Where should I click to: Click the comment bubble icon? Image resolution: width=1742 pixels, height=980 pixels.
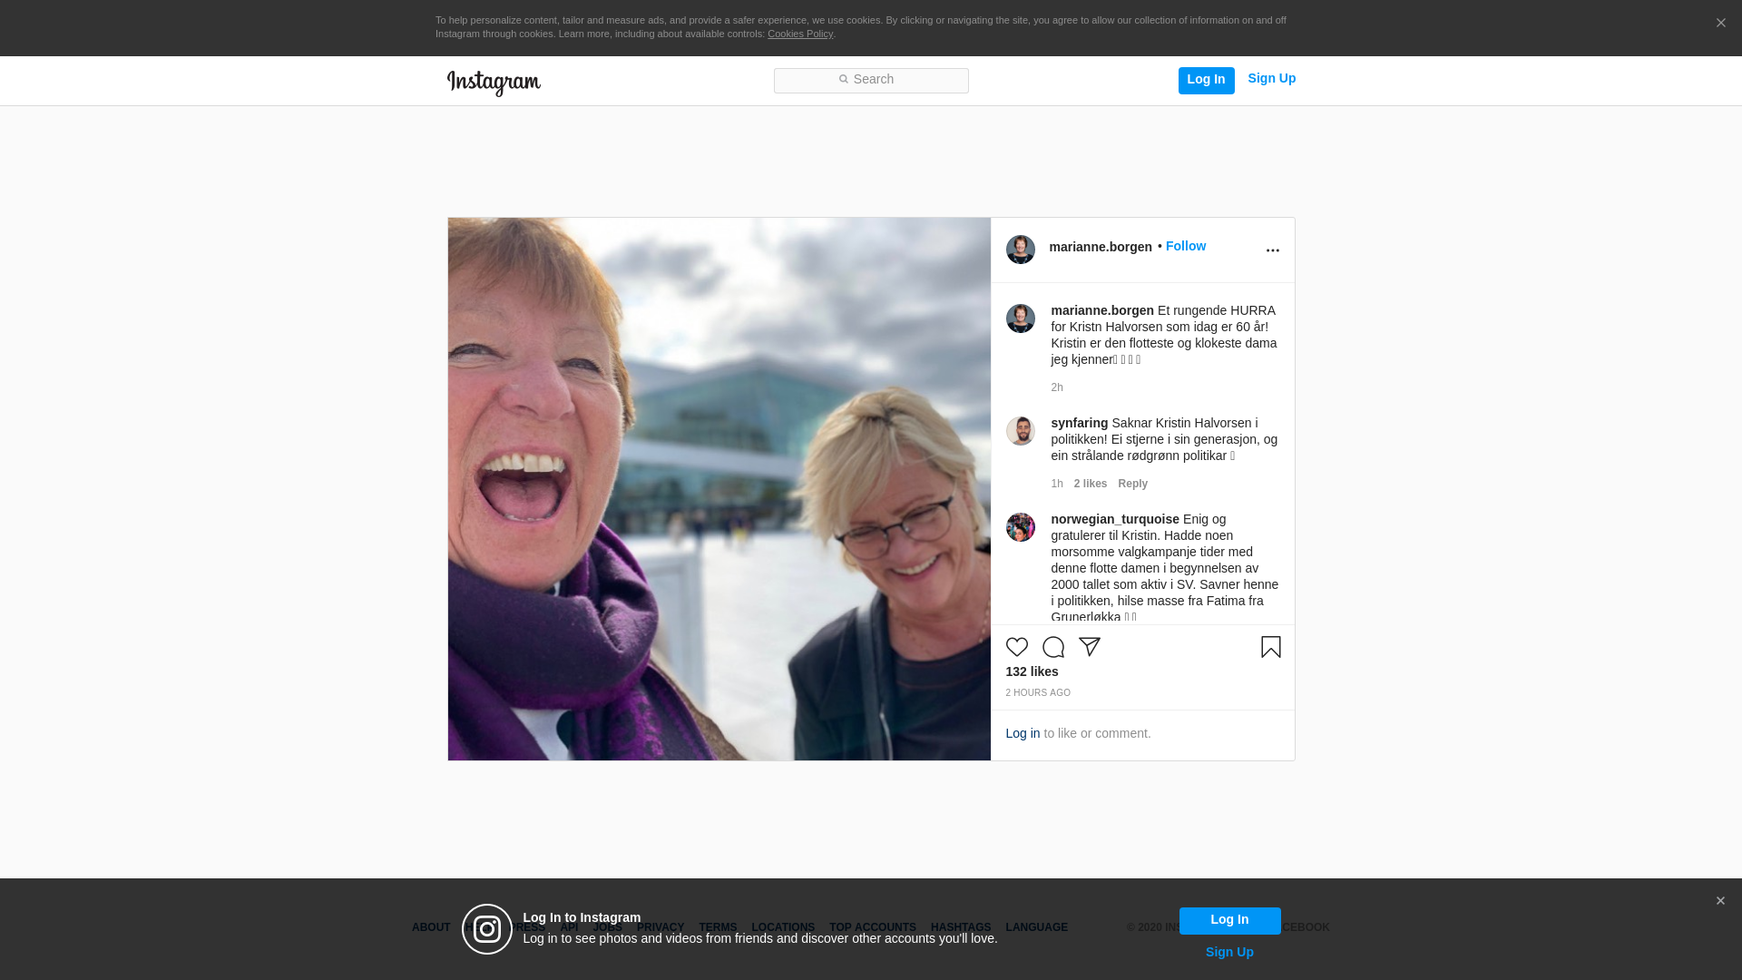1053,647
